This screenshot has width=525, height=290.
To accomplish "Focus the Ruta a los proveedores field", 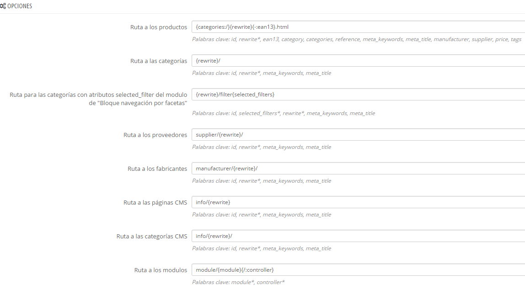I will [358, 134].
